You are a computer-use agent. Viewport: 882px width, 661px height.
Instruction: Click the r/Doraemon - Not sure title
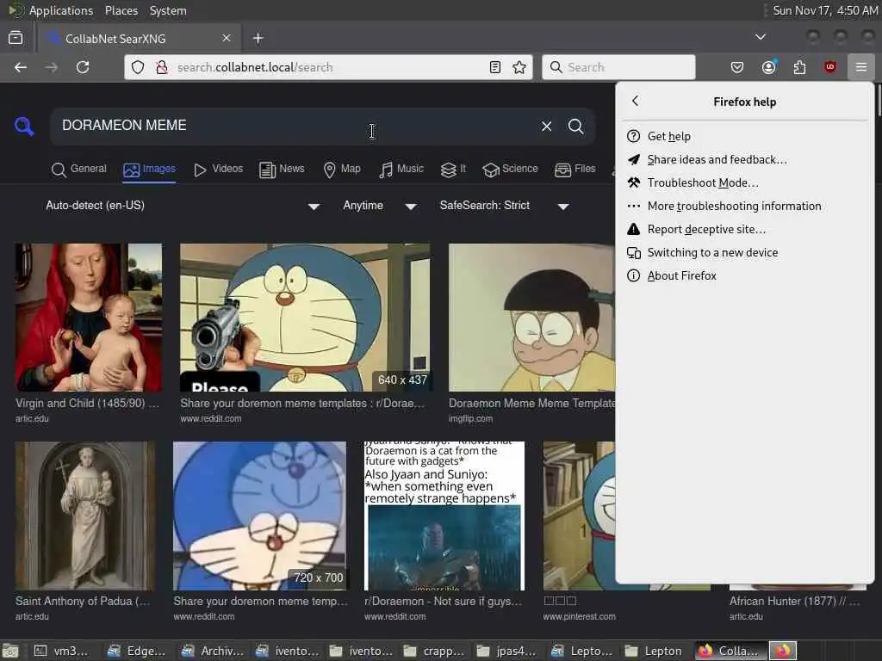(444, 602)
